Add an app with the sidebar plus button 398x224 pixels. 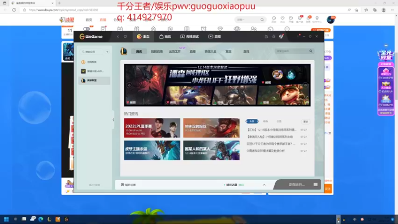pyautogui.click(x=107, y=52)
